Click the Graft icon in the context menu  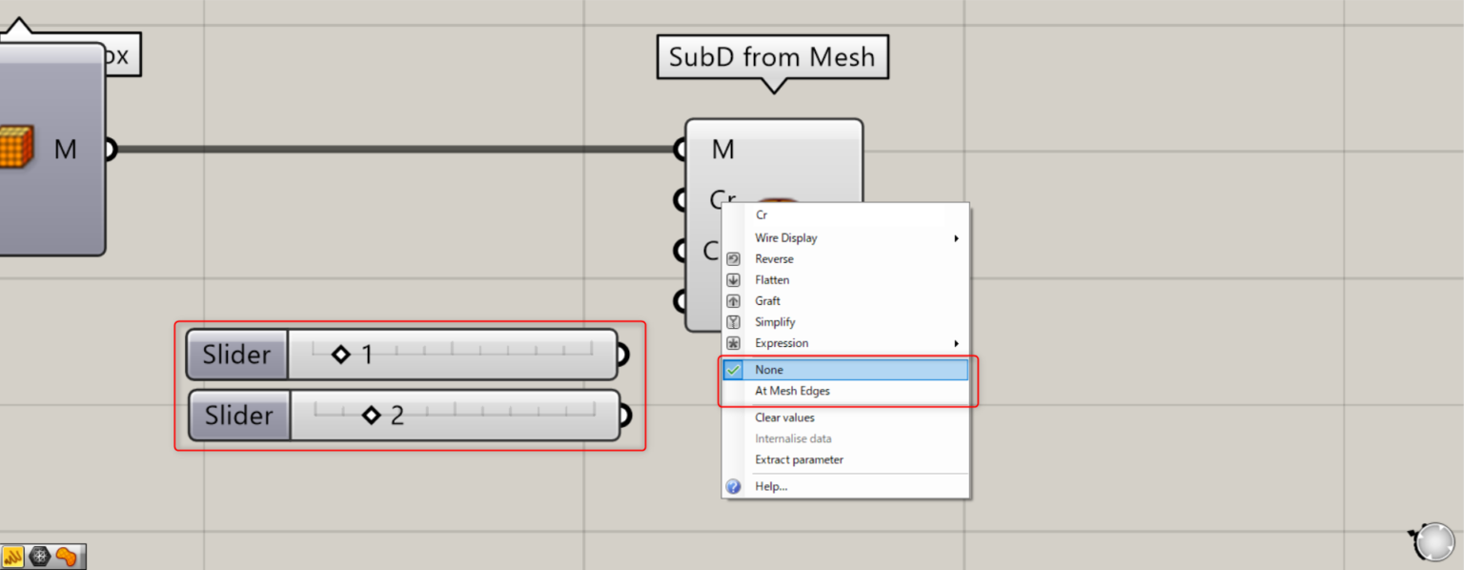[x=733, y=300]
